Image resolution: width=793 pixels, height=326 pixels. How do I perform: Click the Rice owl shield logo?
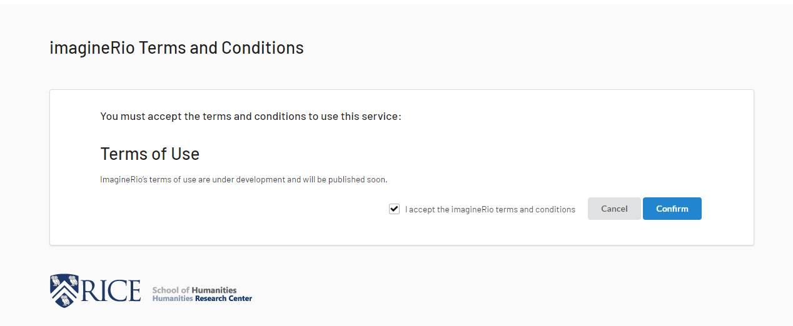coord(64,290)
